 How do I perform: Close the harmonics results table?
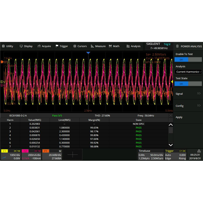pyautogui.click(x=171, y=115)
